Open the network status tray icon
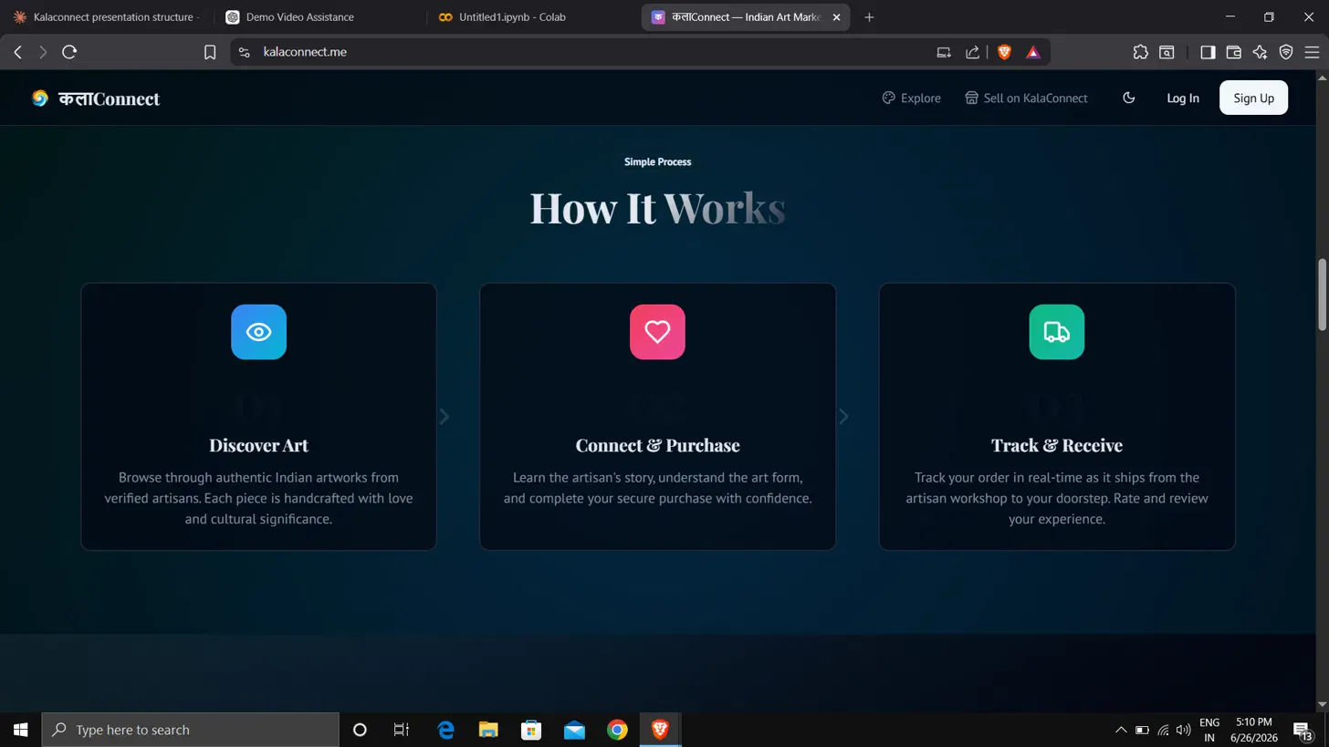This screenshot has height=747, width=1329. (1163, 730)
